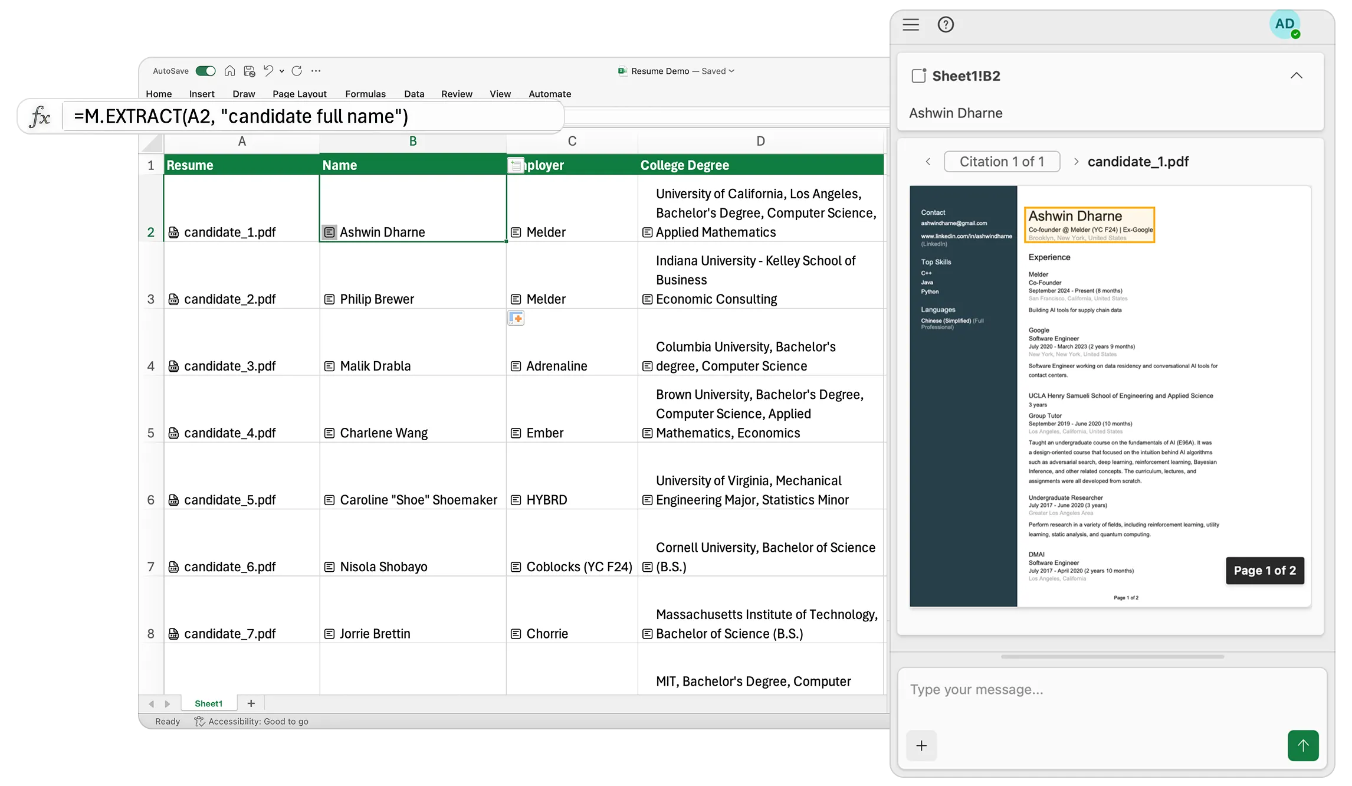Screen dimensions: 1352x786
Task: Click the Redo icon
Action: 297,71
